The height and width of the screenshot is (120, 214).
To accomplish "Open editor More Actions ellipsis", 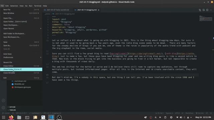I will (211, 10).
